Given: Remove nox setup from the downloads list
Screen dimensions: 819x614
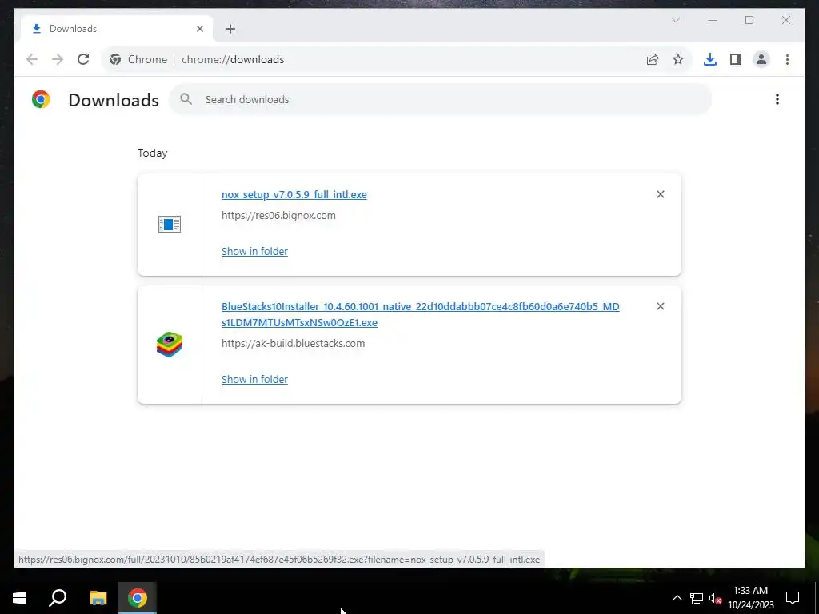Looking at the screenshot, I should tap(660, 194).
